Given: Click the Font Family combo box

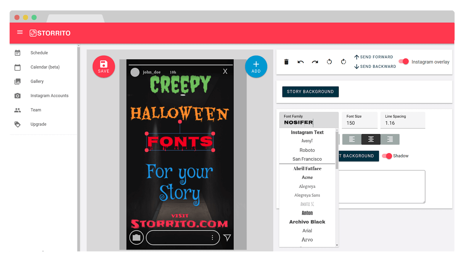Looking at the screenshot, I should click(x=309, y=120).
